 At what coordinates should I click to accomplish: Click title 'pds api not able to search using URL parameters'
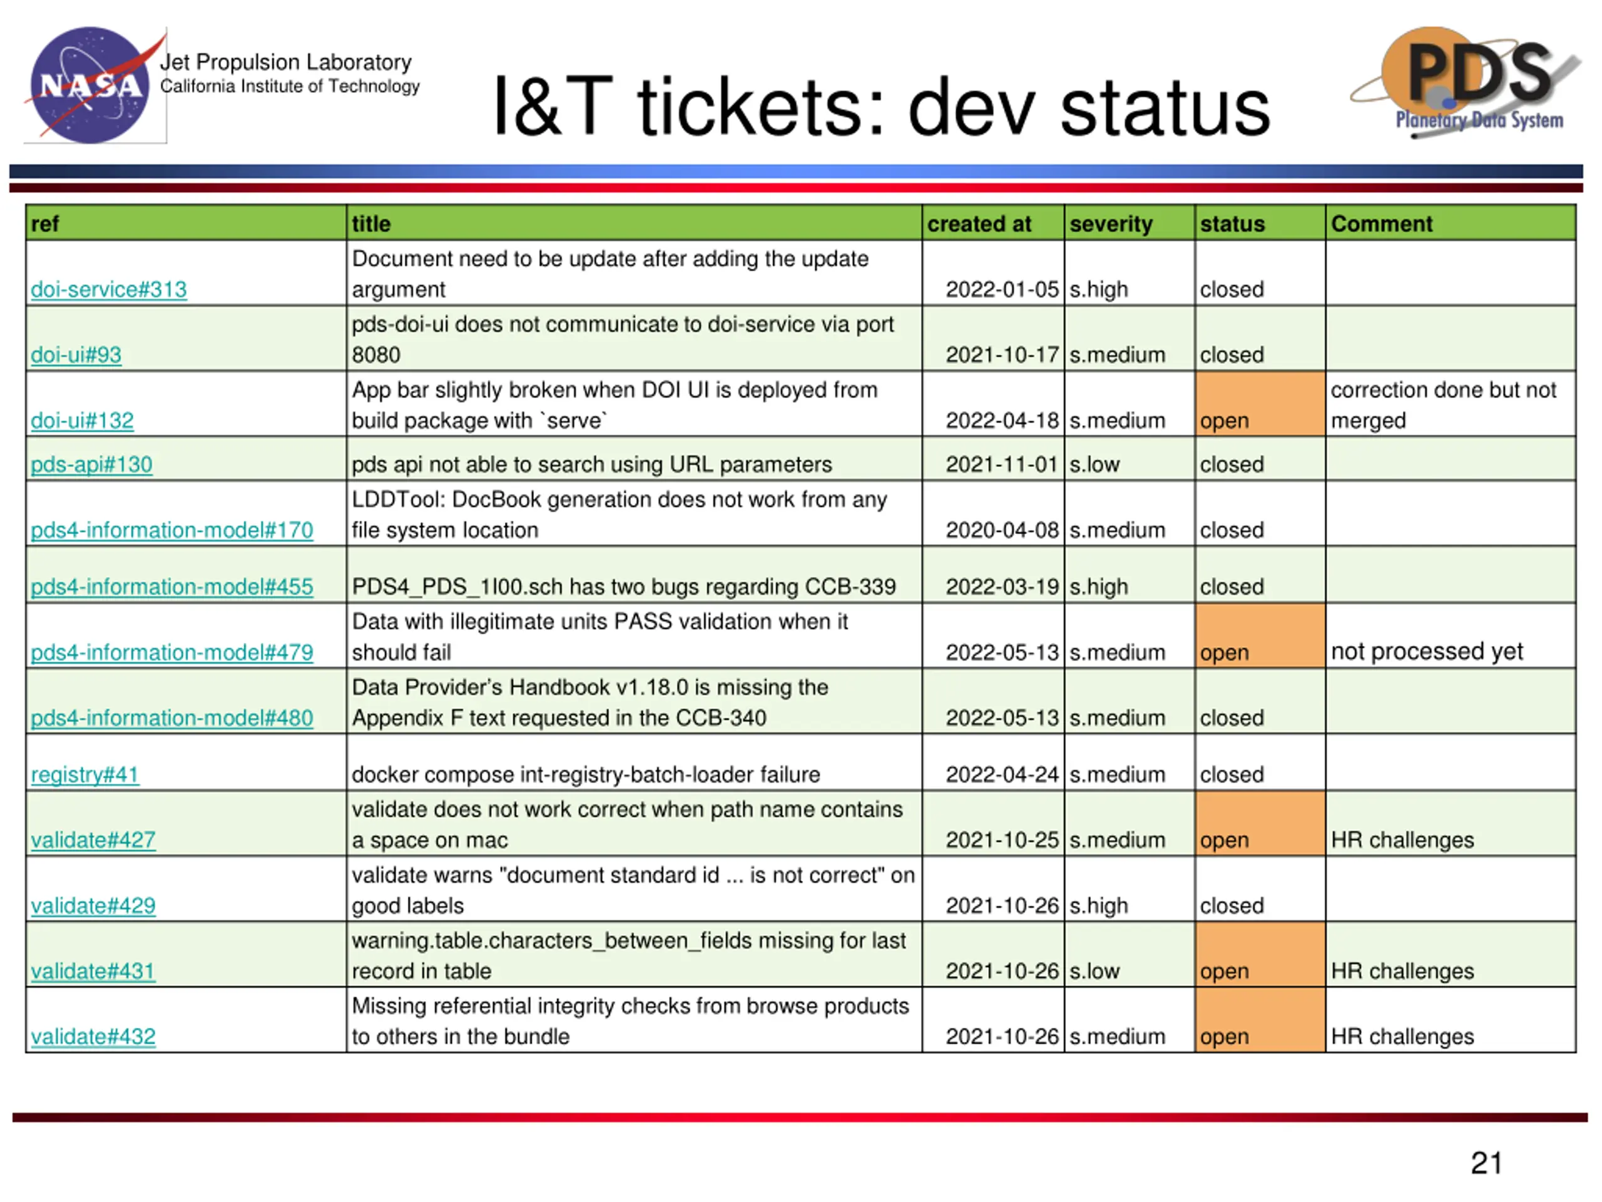(592, 464)
